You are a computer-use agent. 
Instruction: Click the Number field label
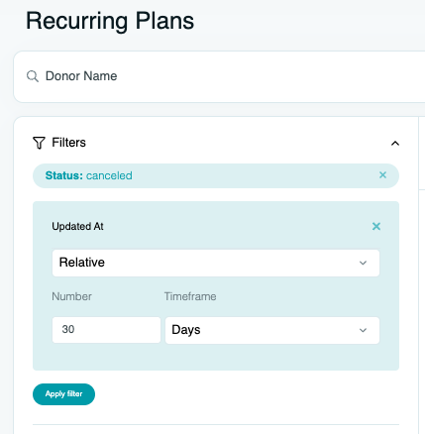point(71,296)
